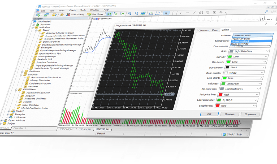This screenshot has height=164, width=277.
Task: Click the Zoom Out magnifier icon
Action: [x=136, y=13]
